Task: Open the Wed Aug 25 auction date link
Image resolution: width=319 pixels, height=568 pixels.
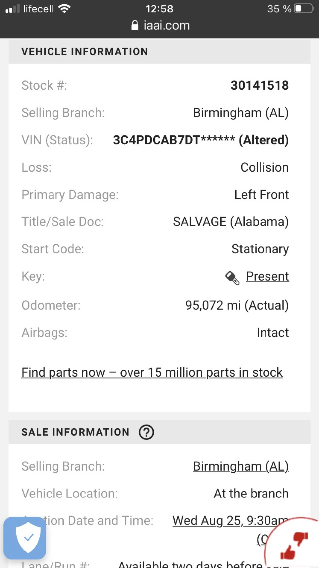Action: click(x=230, y=521)
